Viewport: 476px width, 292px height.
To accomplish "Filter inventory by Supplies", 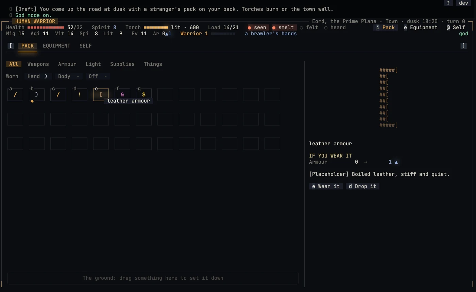I will [x=122, y=64].
